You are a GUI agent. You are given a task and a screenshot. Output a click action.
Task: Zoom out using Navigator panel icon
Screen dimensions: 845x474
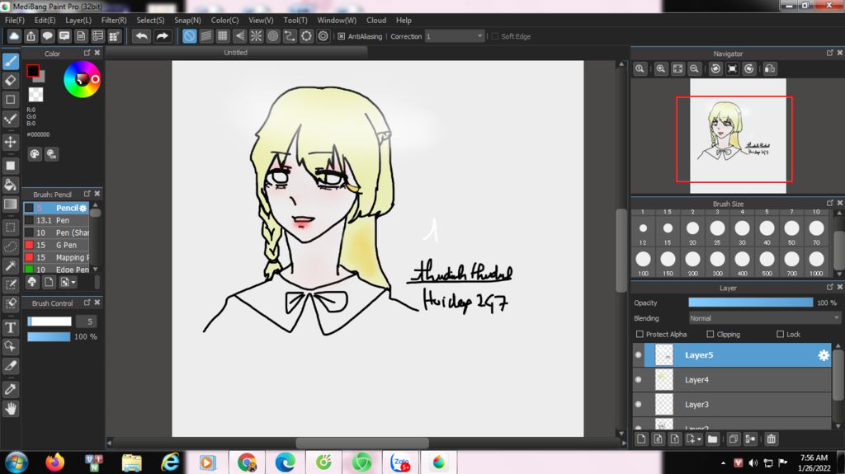(695, 69)
